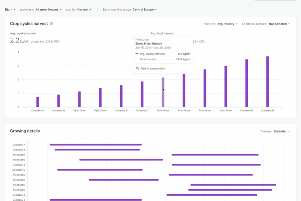Click Company C label in Growing details
Image resolution: width=301 pixels, height=201 pixels.
(x=19, y=170)
